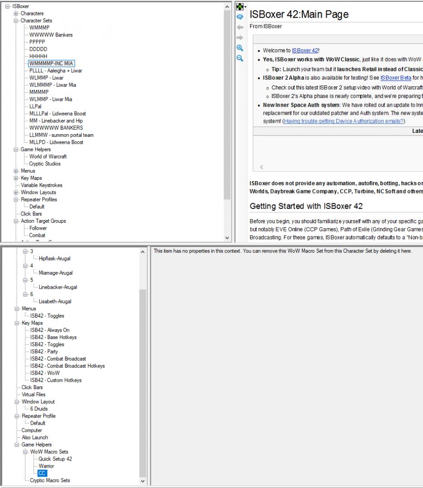This screenshot has height=488, width=423.
Task: Select the Virtual Files node
Action: (x=33, y=394)
